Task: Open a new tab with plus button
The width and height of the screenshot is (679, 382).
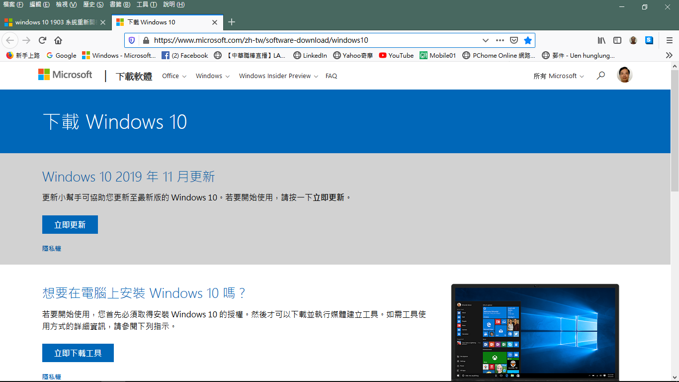Action: coord(232,22)
